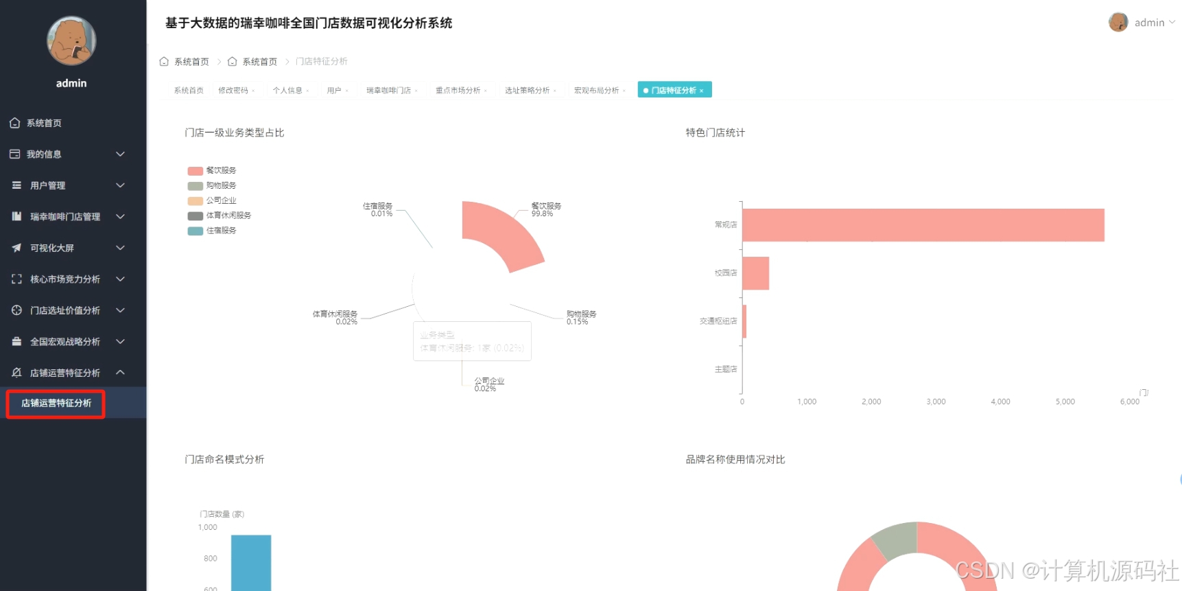
Task: Click the 餐饮服务 99.8% pie label
Action: pyautogui.click(x=546, y=209)
